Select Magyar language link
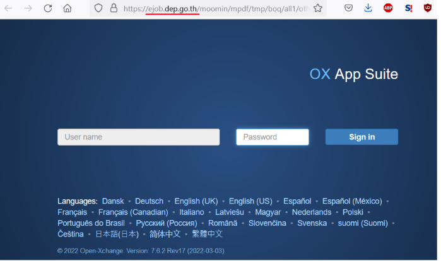This screenshot has width=441, height=261. coord(268,212)
